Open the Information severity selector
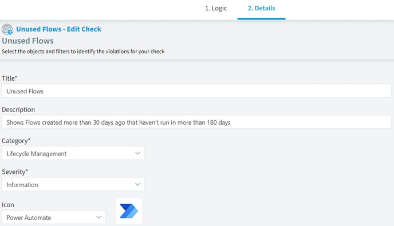 pos(73,184)
